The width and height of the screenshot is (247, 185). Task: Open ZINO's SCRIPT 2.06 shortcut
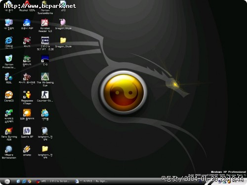pyautogui.click(x=45, y=43)
